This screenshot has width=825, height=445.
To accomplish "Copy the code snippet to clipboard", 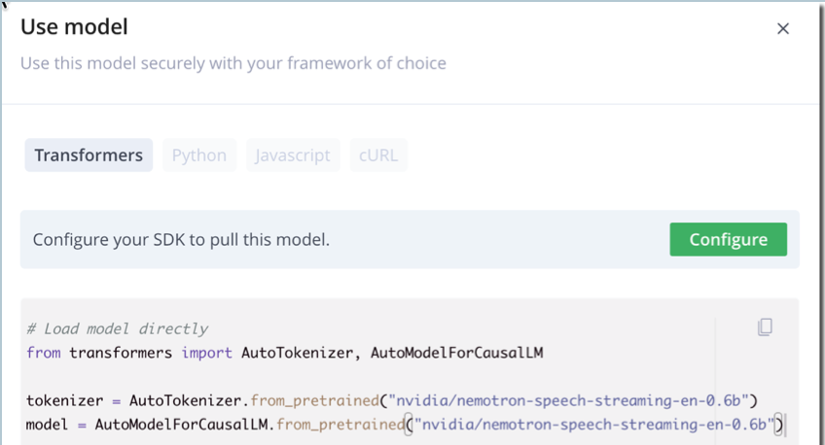I will [765, 326].
